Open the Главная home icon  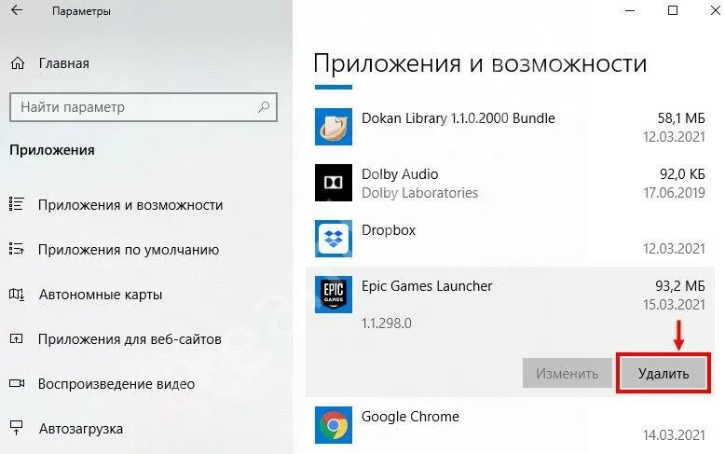[x=18, y=62]
